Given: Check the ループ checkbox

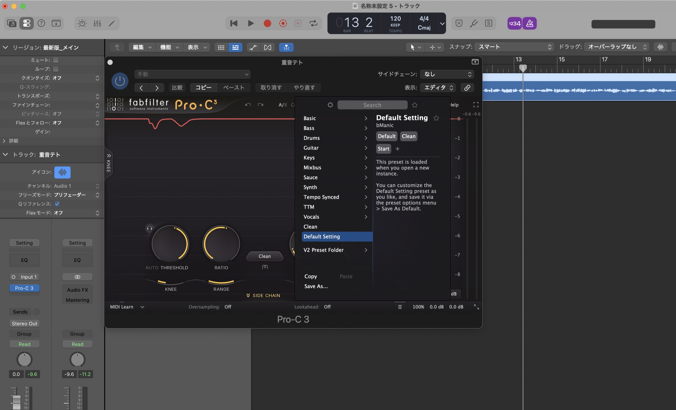Looking at the screenshot, I should tap(56, 69).
